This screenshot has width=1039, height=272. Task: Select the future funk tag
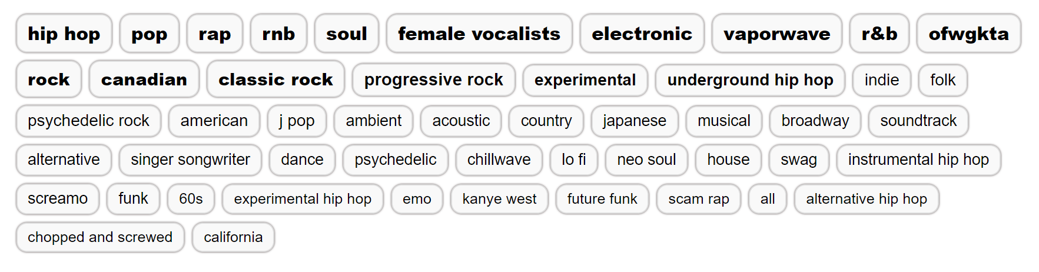point(602,199)
